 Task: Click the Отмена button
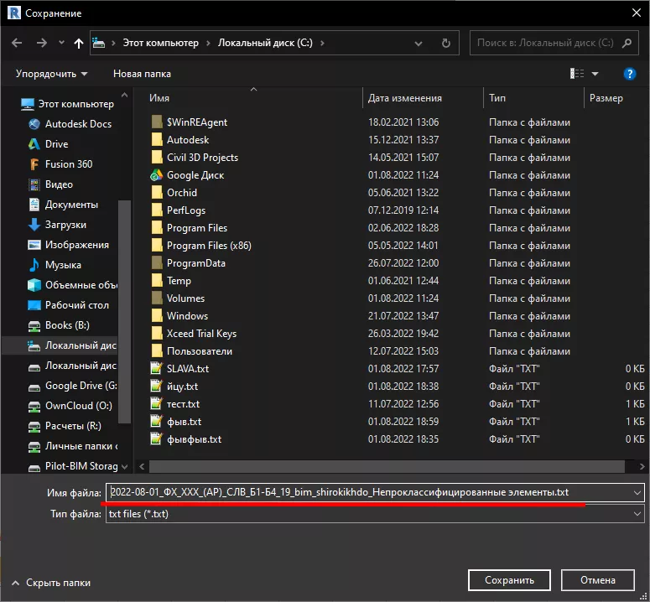pyautogui.click(x=598, y=580)
